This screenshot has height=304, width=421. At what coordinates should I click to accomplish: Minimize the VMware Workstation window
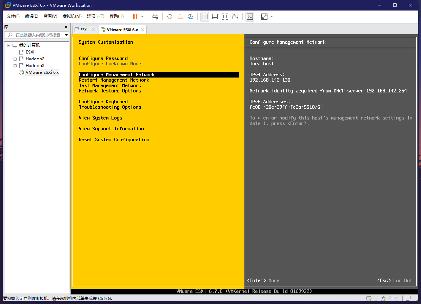coord(379,5)
